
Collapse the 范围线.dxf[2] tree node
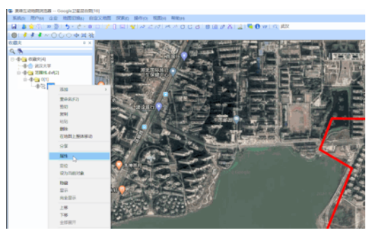pos(18,73)
